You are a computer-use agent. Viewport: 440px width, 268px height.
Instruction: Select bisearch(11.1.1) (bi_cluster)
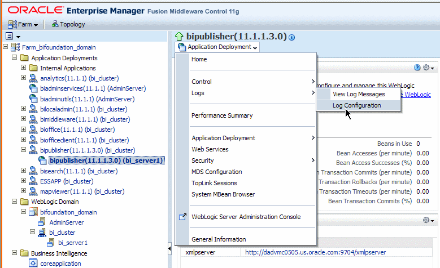point(79,171)
